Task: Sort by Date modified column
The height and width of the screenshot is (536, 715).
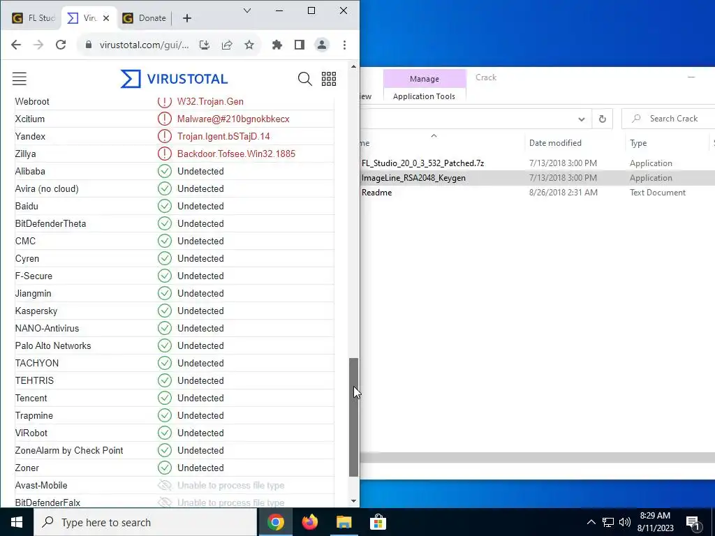Action: [555, 143]
